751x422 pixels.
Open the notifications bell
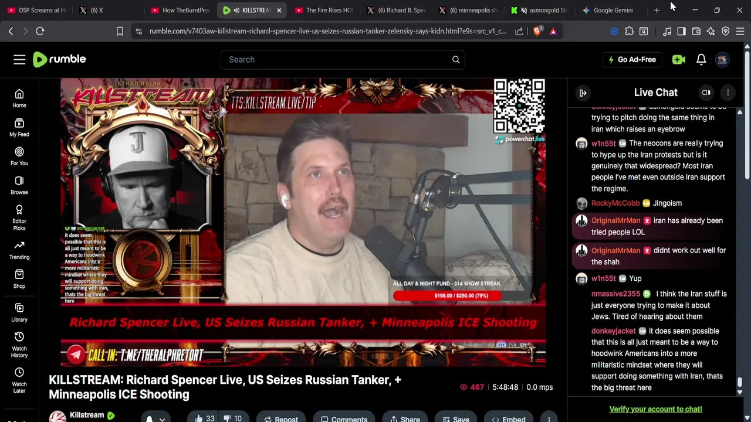701,59
